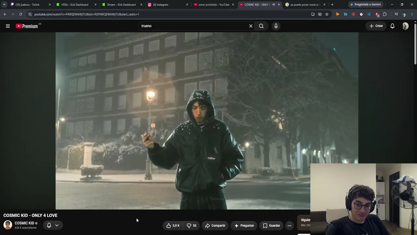417x235 pixels.
Task: Mute the COSMIC KID tab audio
Action: [x=274, y=5]
